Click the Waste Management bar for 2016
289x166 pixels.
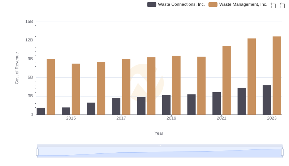click(101, 88)
